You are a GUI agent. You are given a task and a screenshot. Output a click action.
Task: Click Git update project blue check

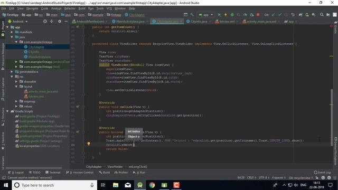pos(274,15)
